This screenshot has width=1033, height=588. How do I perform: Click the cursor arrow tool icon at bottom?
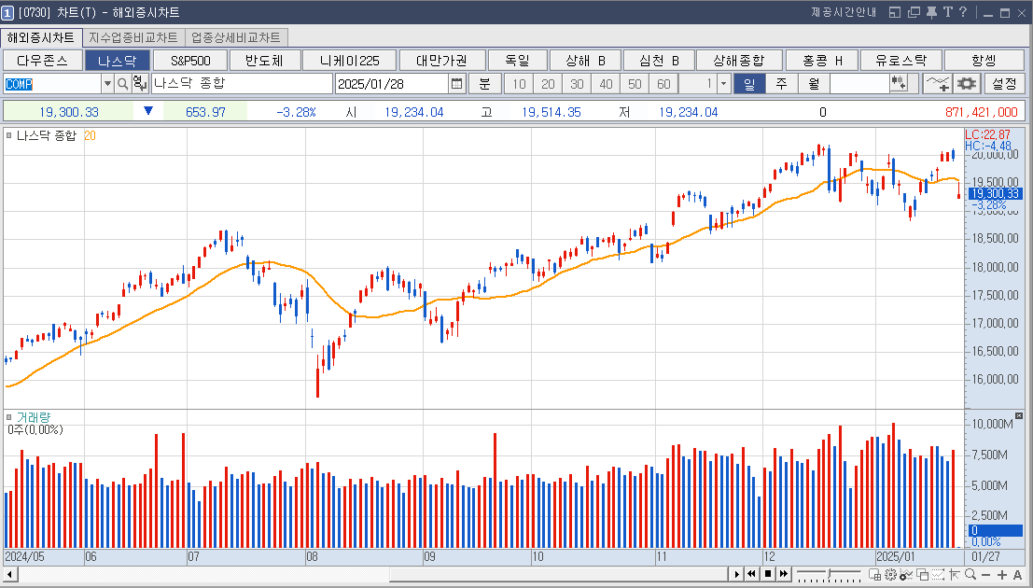point(954,575)
